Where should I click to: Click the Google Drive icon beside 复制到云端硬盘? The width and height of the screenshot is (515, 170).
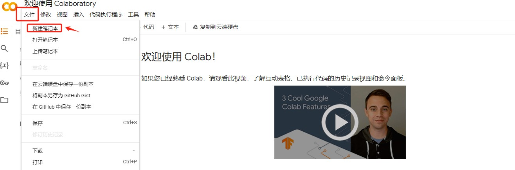tap(195, 27)
